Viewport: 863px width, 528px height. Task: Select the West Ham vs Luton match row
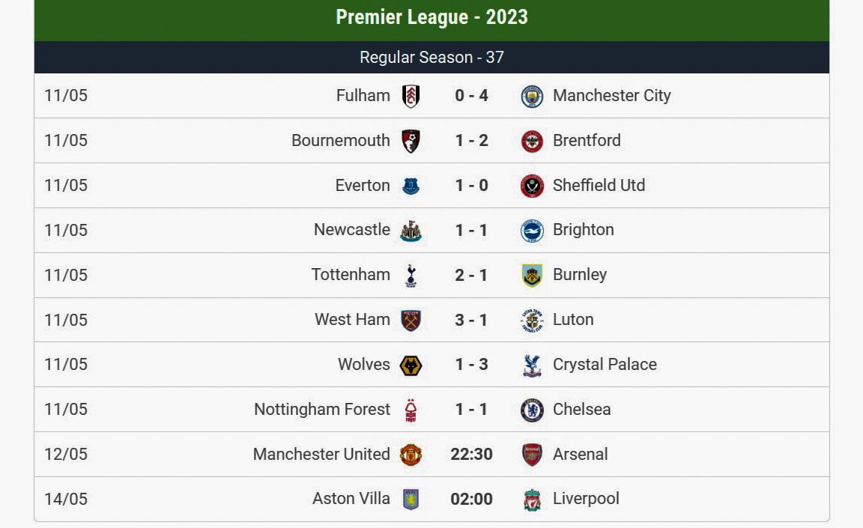point(431,320)
